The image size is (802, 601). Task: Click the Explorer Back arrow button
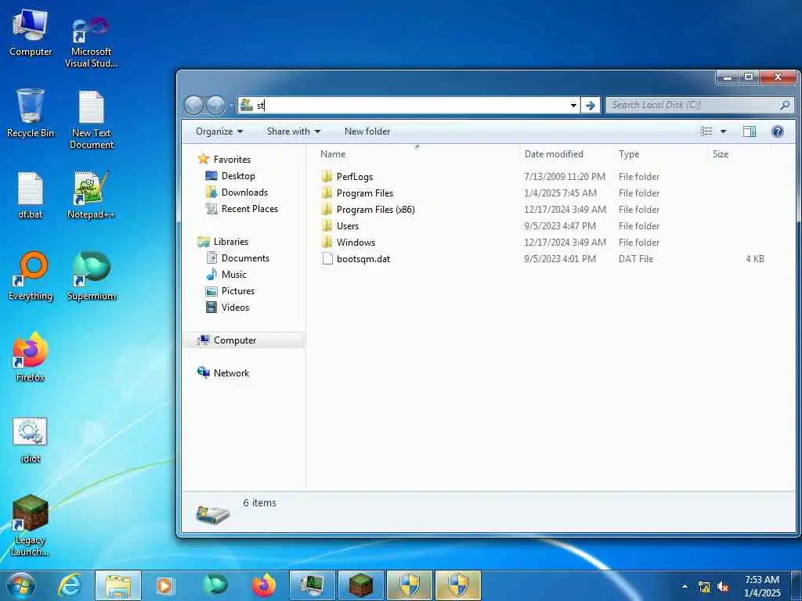194,106
